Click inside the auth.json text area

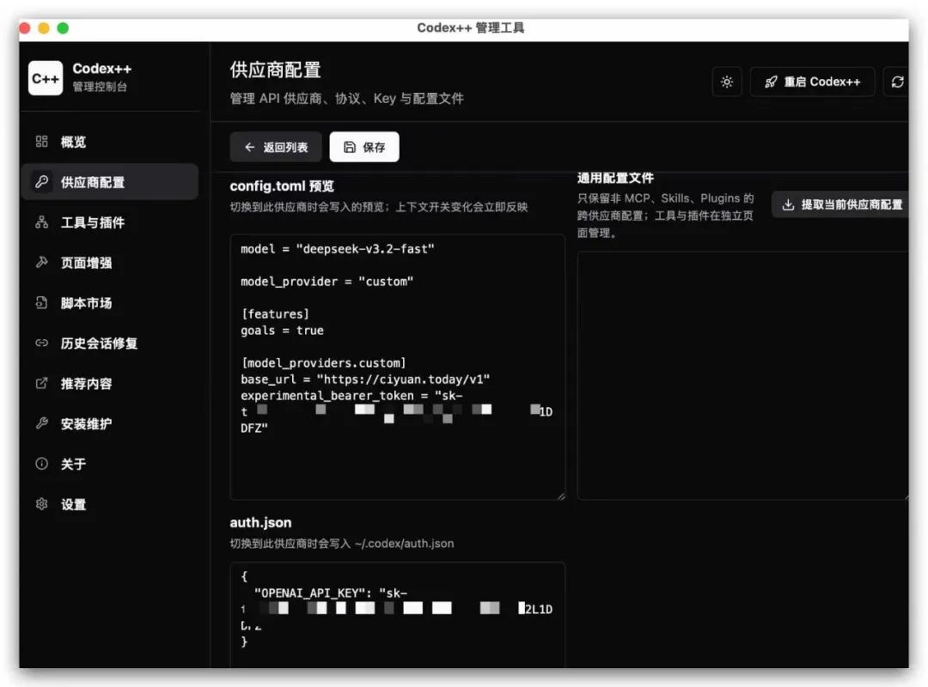(397, 616)
